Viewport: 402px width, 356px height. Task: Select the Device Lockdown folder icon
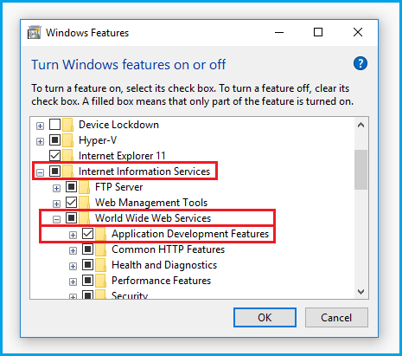pyautogui.click(x=68, y=125)
